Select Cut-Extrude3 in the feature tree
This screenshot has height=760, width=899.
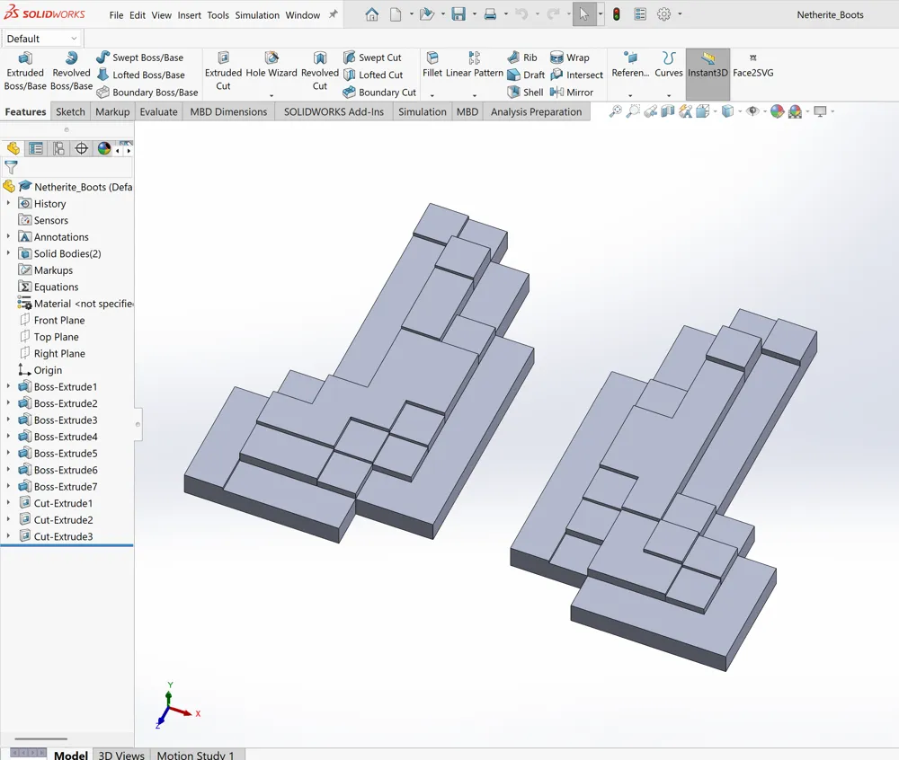[x=63, y=536]
